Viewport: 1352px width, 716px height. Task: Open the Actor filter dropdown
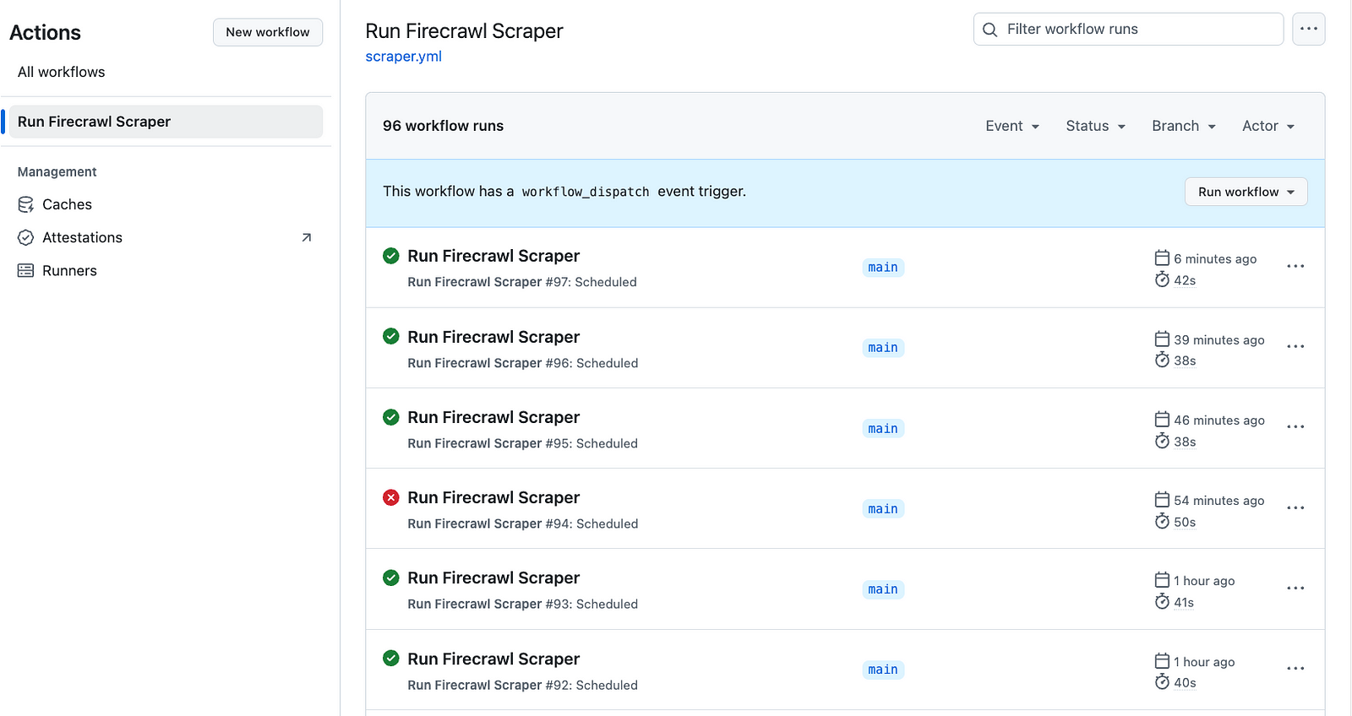point(1267,126)
